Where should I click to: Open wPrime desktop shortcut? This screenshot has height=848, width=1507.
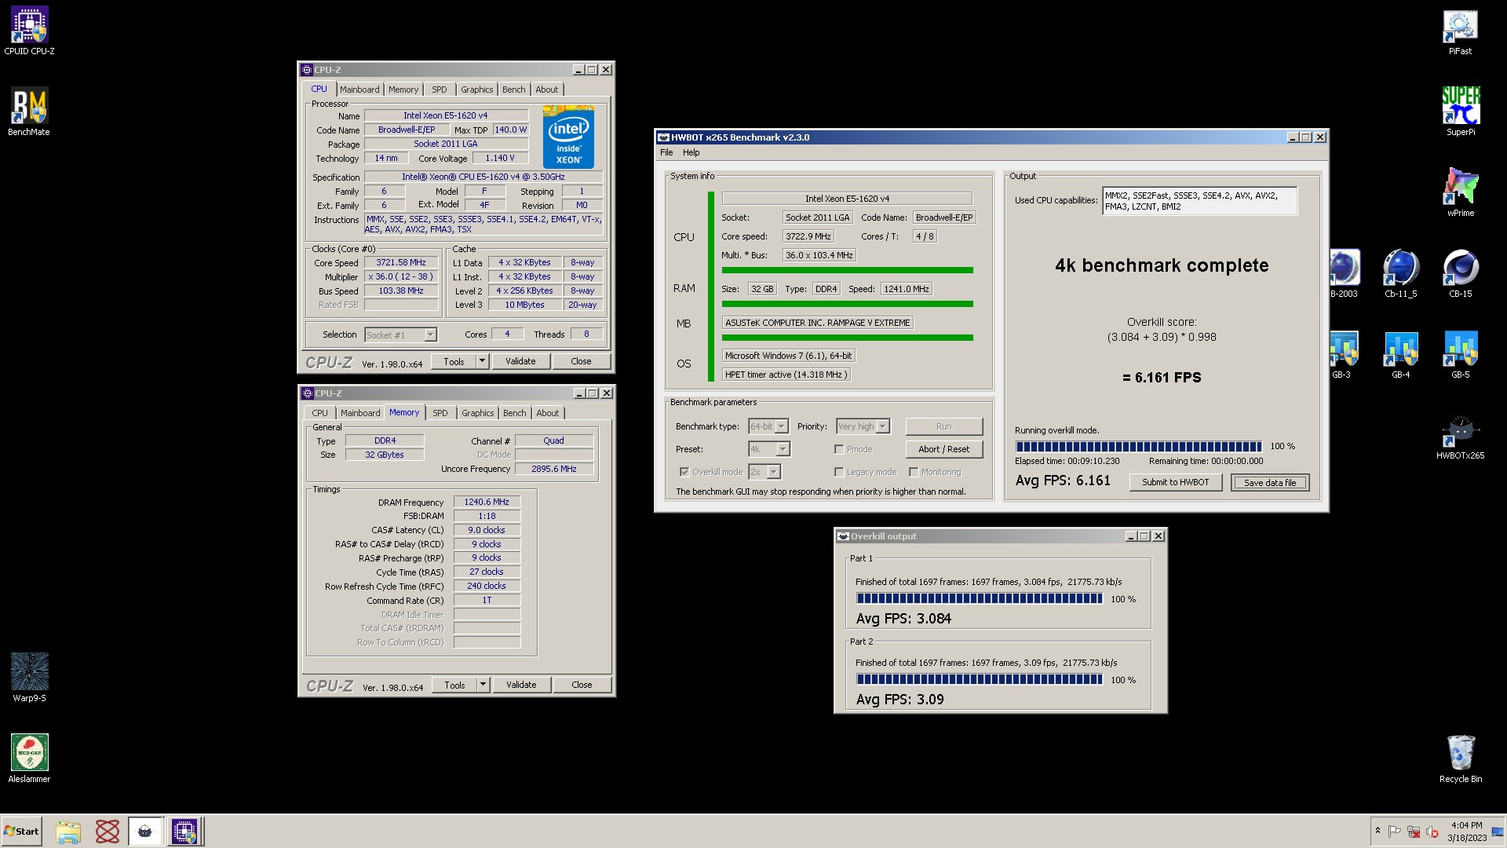[1460, 193]
